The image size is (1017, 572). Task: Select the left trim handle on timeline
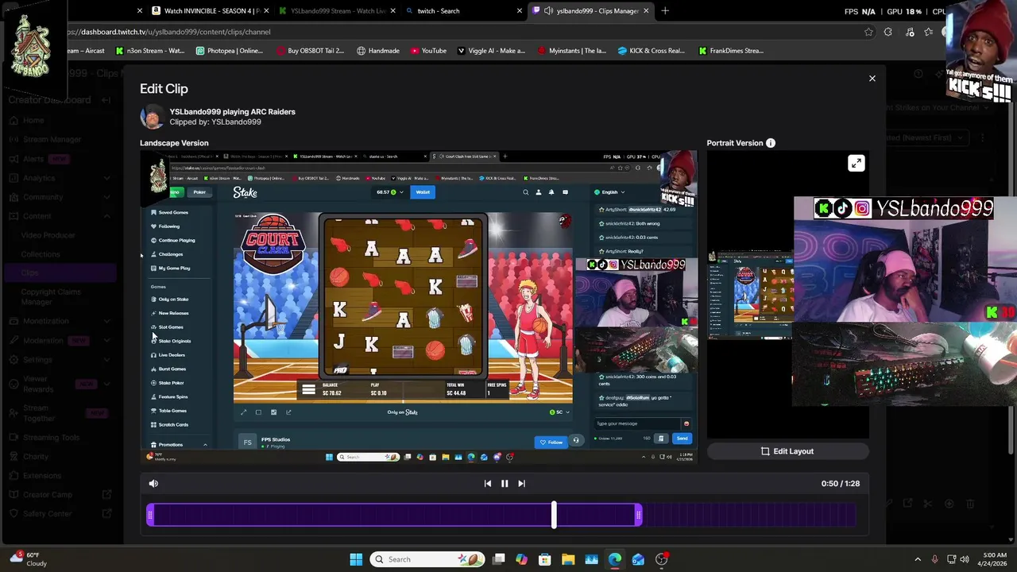coord(150,516)
